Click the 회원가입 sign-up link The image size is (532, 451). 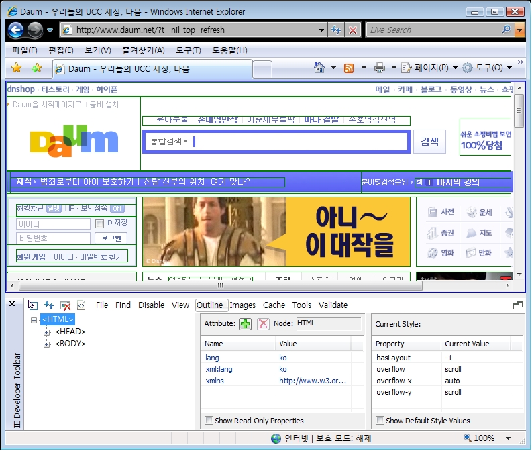[x=31, y=257]
